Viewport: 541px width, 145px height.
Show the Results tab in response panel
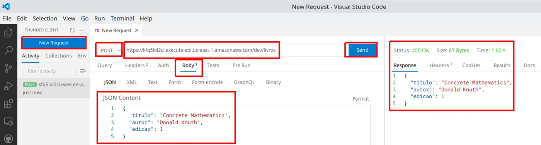click(x=502, y=66)
